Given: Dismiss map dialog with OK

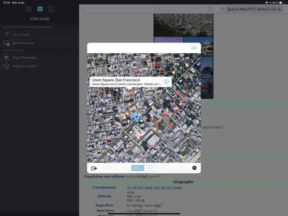Looking at the screenshot, I should coord(194,48).
